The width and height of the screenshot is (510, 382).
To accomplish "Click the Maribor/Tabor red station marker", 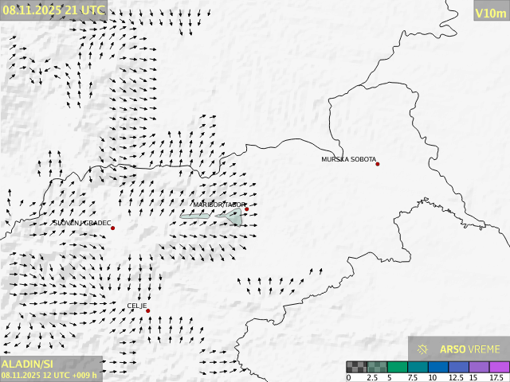I will click(x=247, y=209).
